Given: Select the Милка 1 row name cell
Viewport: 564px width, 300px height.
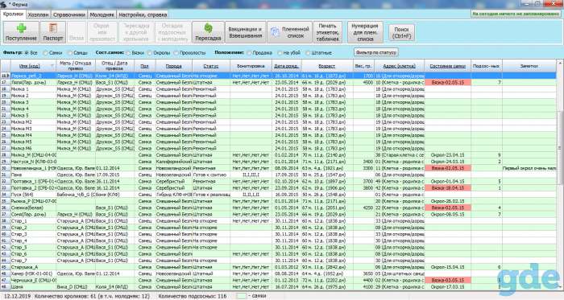Looking at the screenshot, I should (33, 89).
